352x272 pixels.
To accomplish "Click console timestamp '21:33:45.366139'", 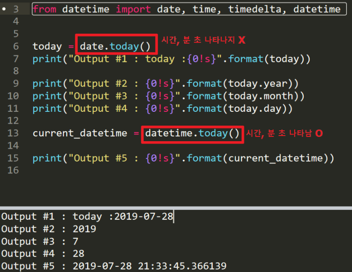I will coord(182,266).
